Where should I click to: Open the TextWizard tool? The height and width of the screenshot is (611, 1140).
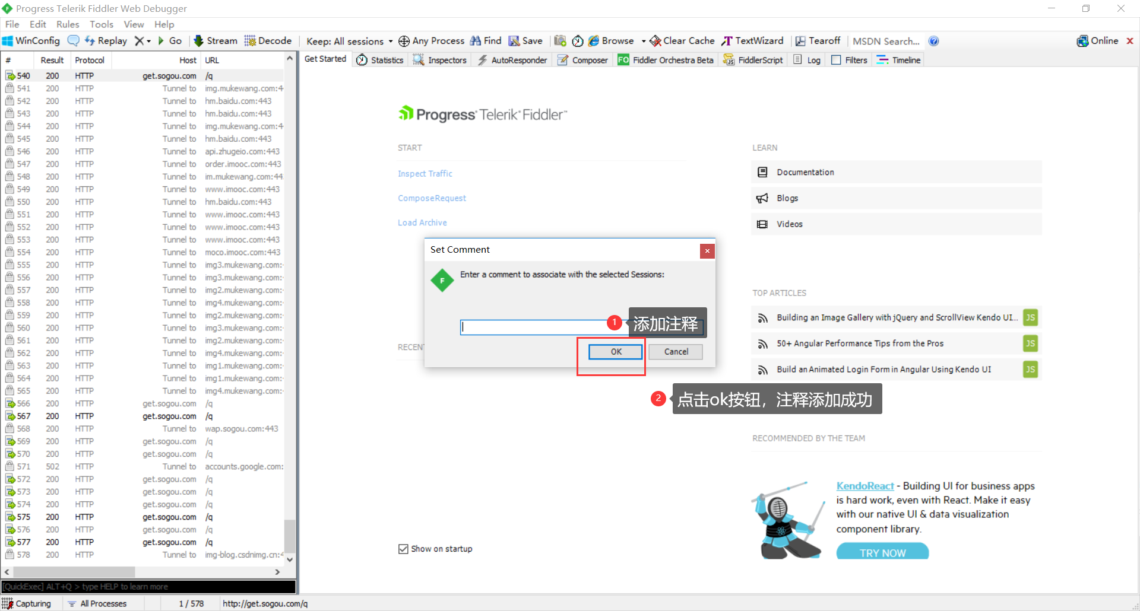click(752, 41)
